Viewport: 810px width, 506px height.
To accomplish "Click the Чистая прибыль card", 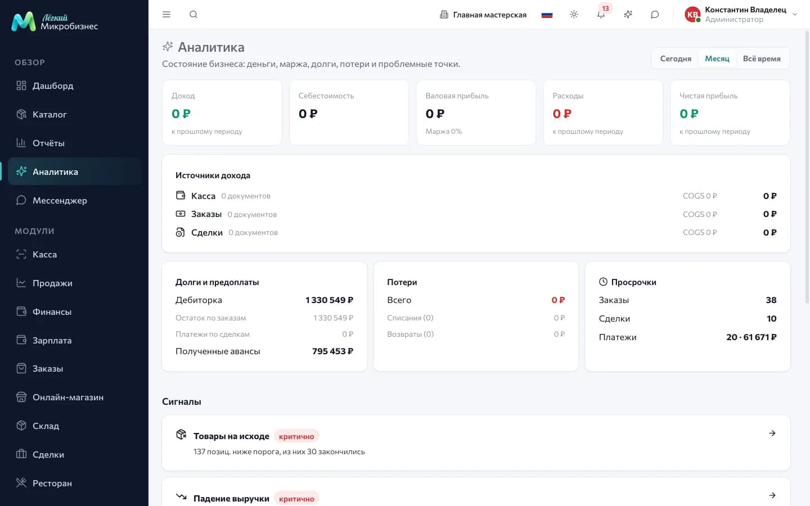I will click(730, 112).
